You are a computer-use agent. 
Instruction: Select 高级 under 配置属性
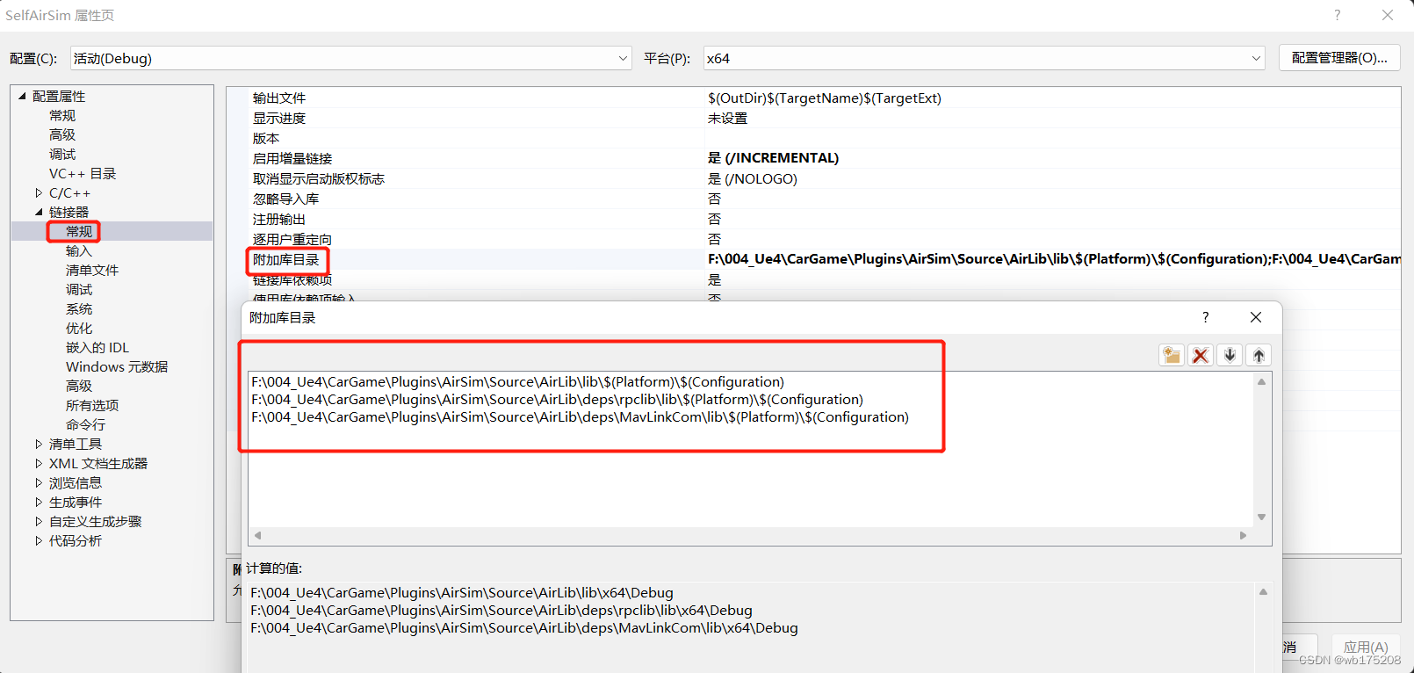coord(62,134)
